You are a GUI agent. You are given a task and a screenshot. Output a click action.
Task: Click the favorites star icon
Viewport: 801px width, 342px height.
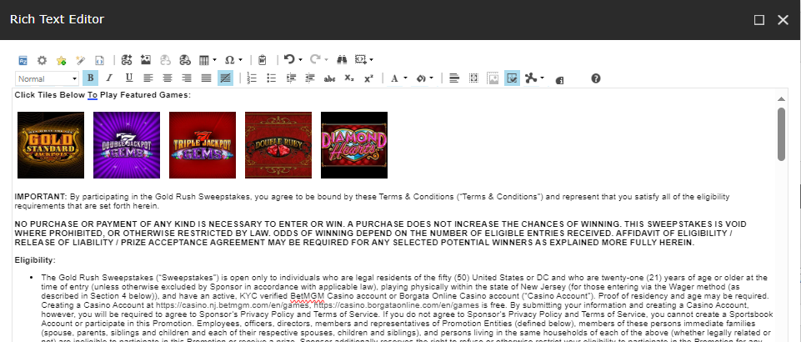pos(62,60)
